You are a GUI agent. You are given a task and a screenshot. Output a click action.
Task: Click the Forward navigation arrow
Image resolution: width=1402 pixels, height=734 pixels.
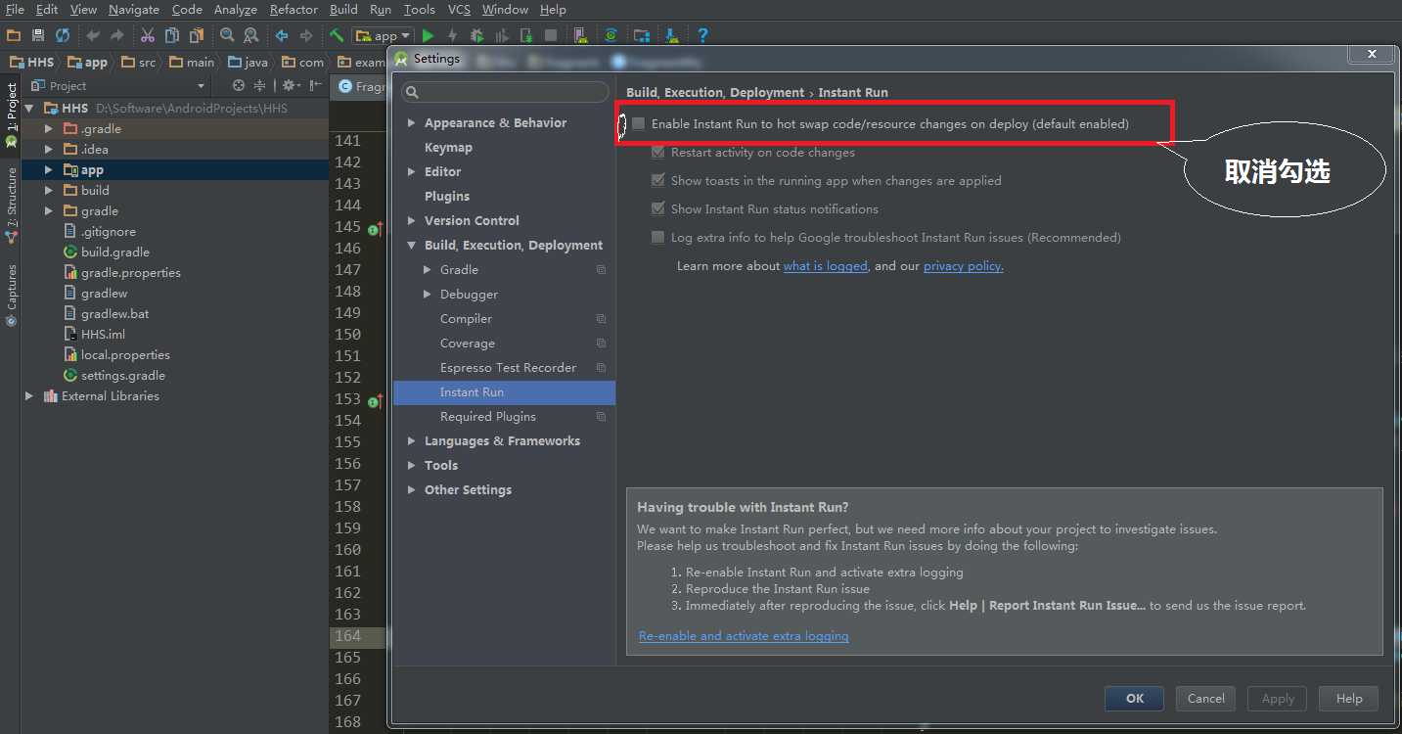coord(306,35)
